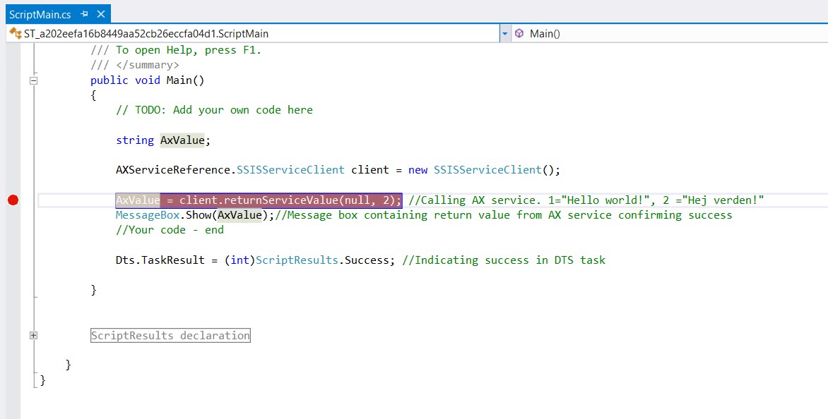Click the purple cube icon next to Main()

pos(519,33)
